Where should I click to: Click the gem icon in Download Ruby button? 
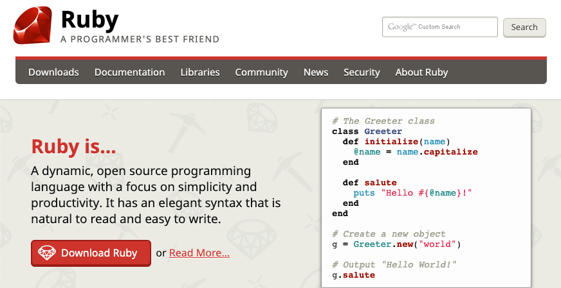coord(47,253)
